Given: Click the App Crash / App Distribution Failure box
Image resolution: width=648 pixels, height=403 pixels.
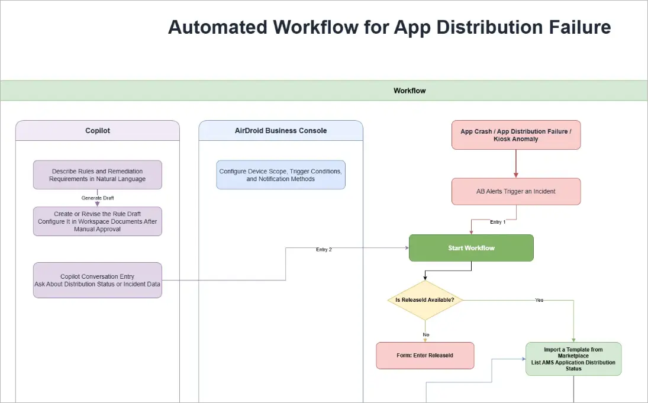Looking at the screenshot, I should 516,135.
